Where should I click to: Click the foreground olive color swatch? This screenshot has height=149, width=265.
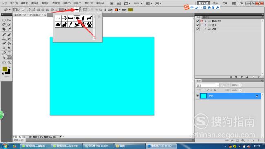click(x=5, y=69)
